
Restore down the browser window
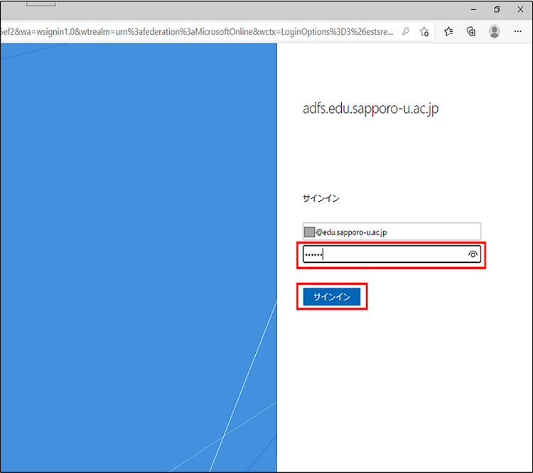pyautogui.click(x=497, y=9)
